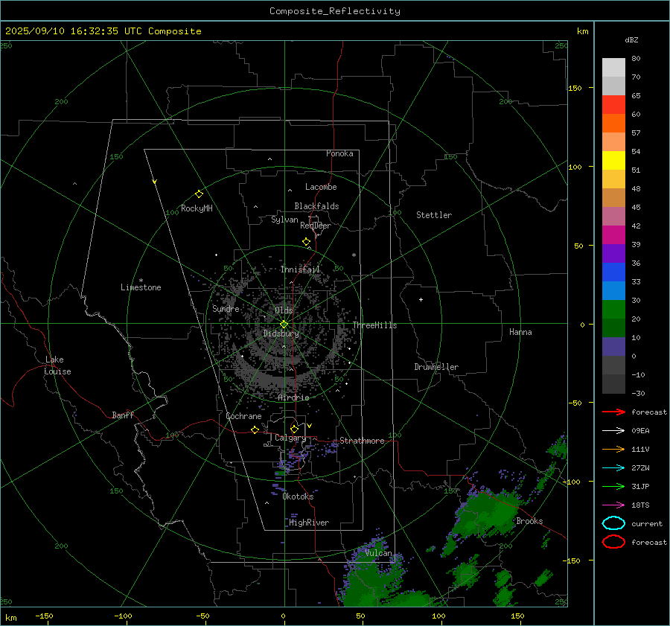Click the Drumheller label
Image resolution: width=670 pixels, height=626 pixels.
point(436,367)
